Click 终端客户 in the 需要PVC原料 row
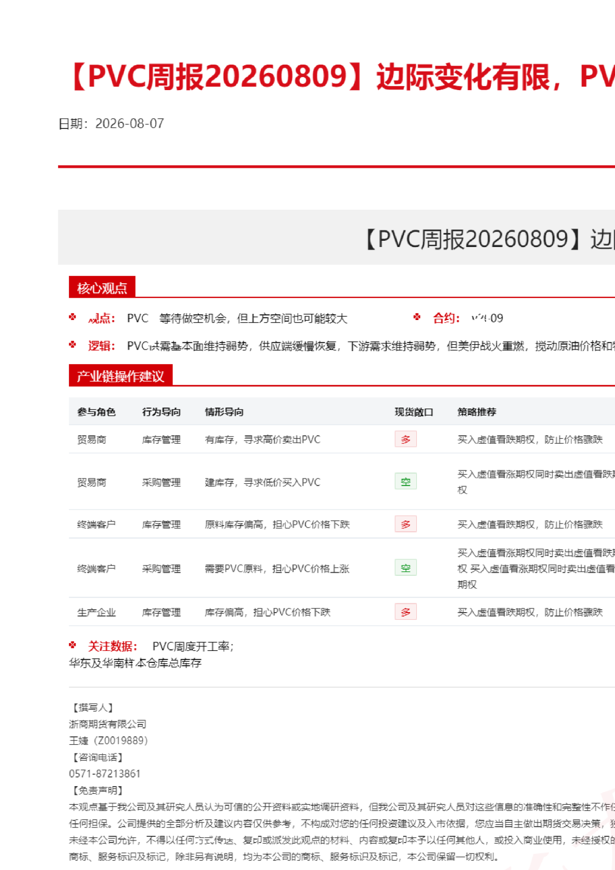The width and height of the screenshot is (615, 870). click(96, 569)
